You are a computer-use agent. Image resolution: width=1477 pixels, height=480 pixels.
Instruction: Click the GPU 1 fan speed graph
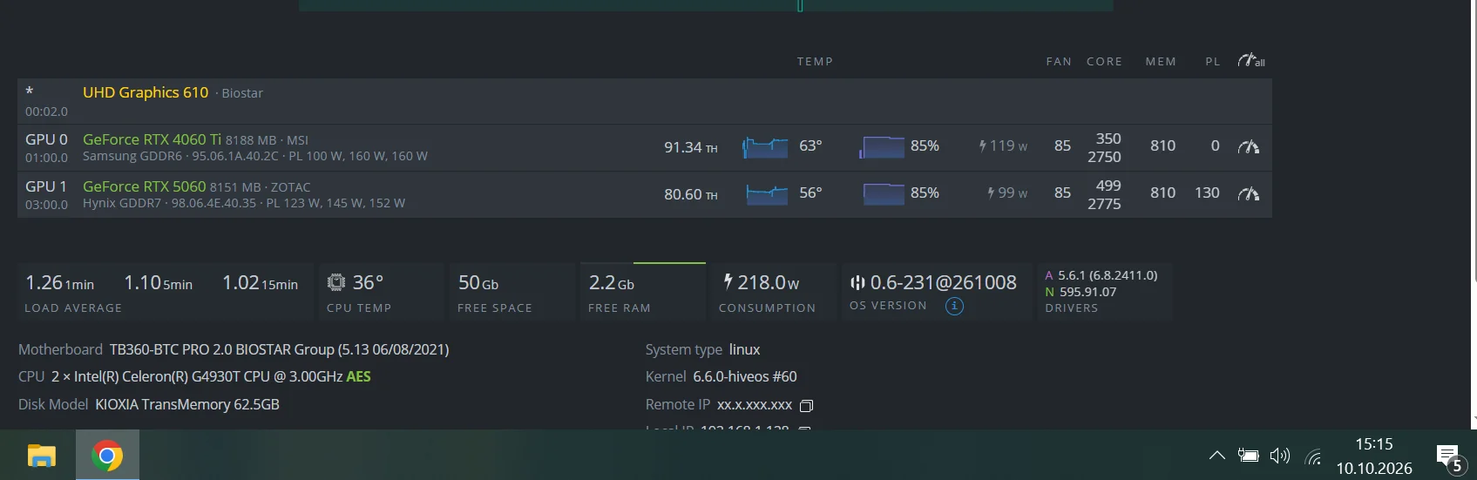coord(884,194)
